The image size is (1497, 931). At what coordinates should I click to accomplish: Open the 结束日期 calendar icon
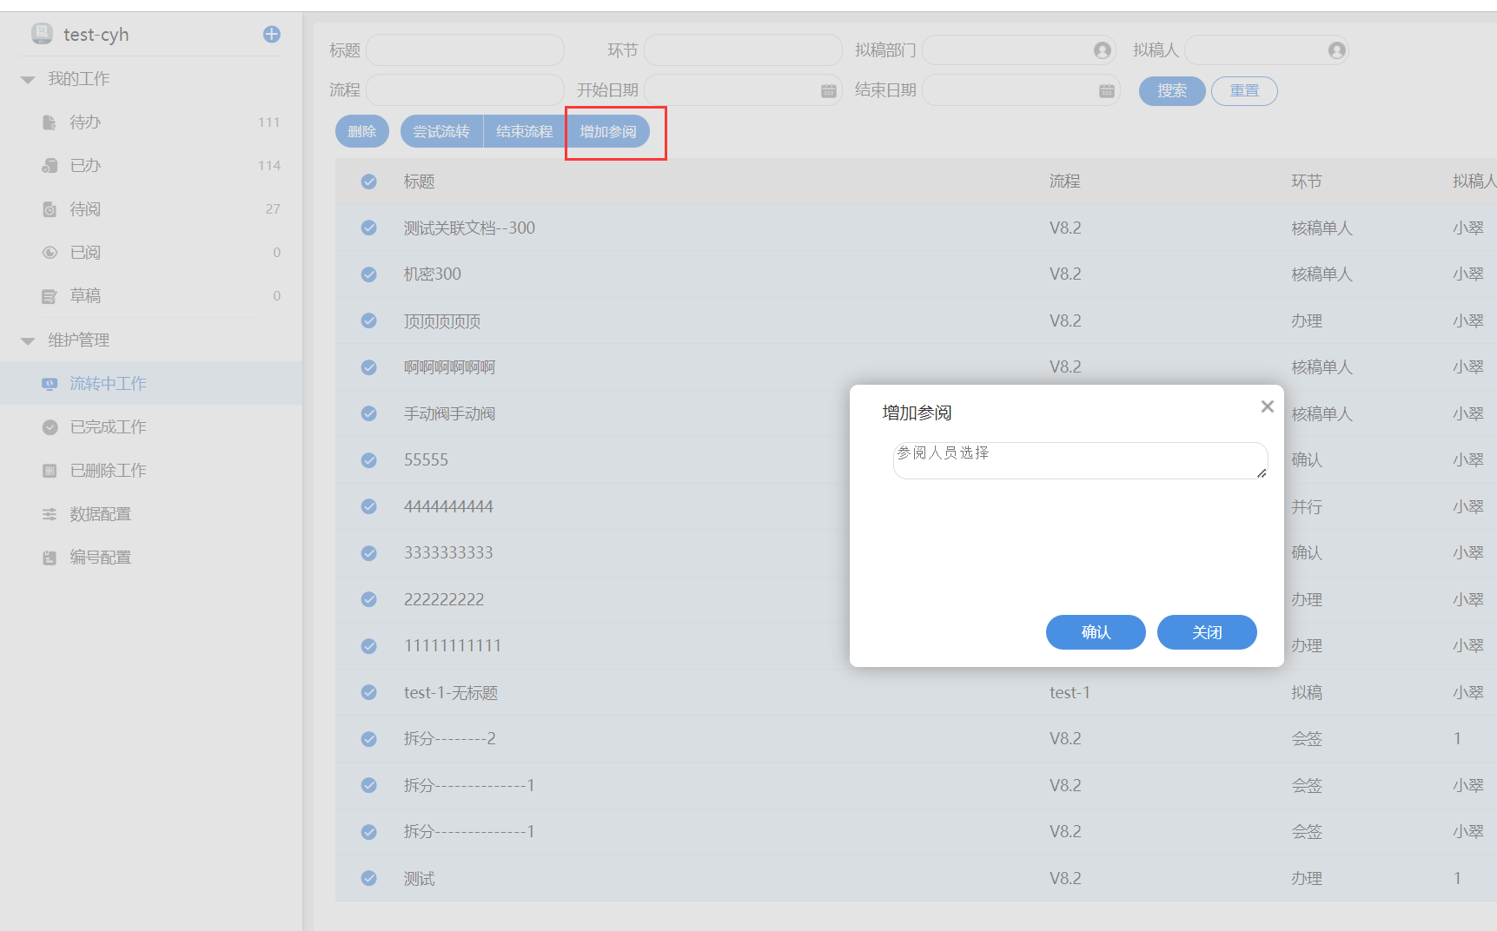coord(1107,90)
